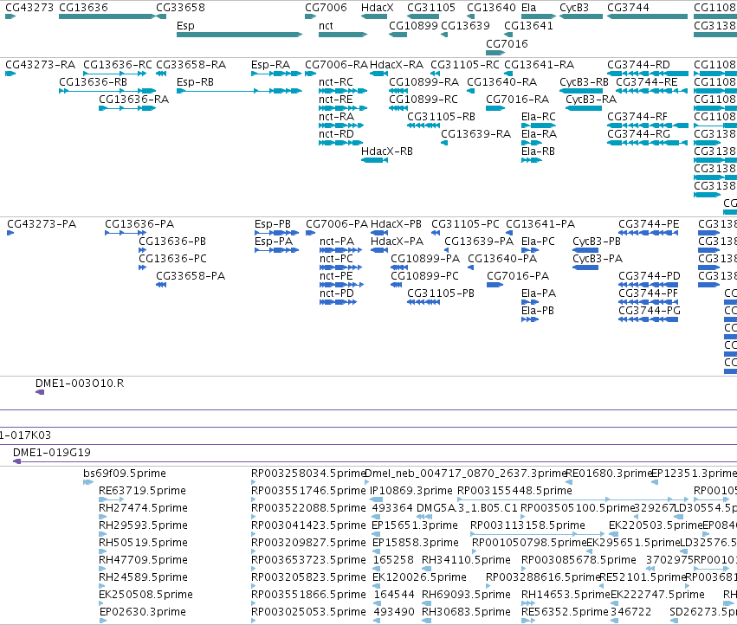Select the Esp-PA protein feature
Viewport: 737px width, 625px height.
[277, 250]
